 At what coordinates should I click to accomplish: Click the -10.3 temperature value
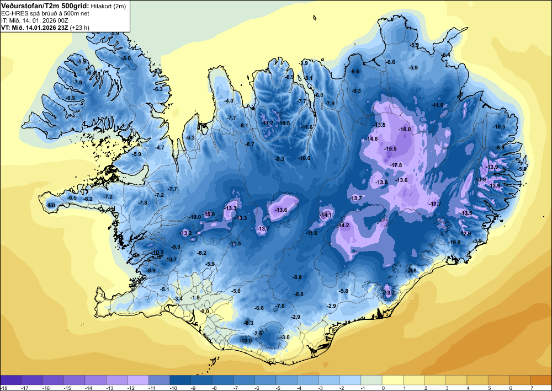158,253
